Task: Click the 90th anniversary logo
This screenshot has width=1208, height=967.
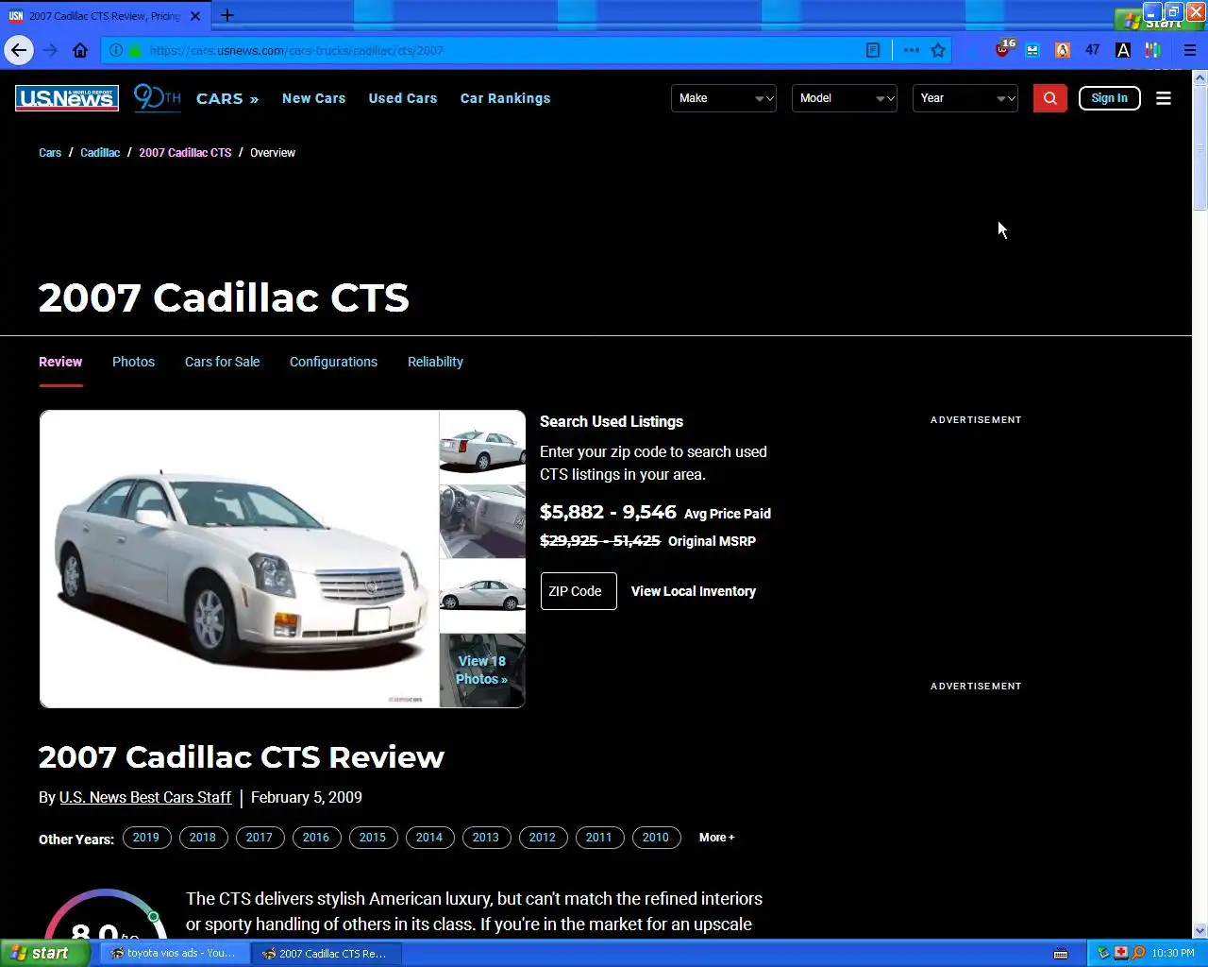Action: 157,97
